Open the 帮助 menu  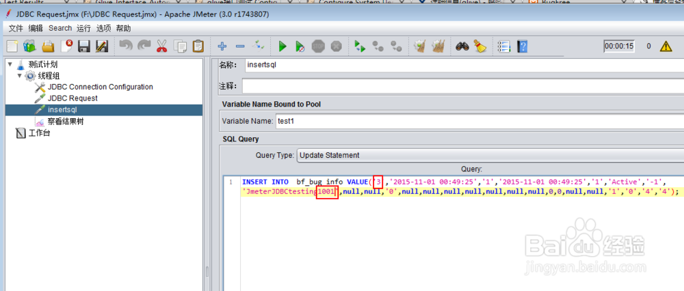[x=123, y=28]
